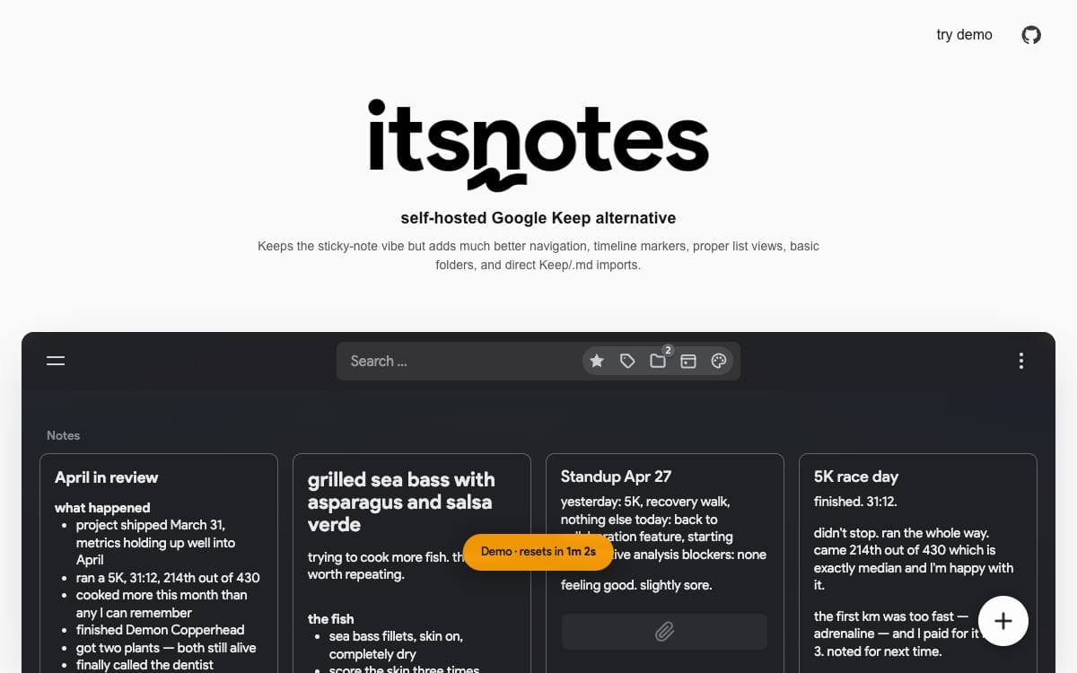The image size is (1077, 673).
Task: Click the itsnotes logo
Action: pyautogui.click(x=538, y=144)
